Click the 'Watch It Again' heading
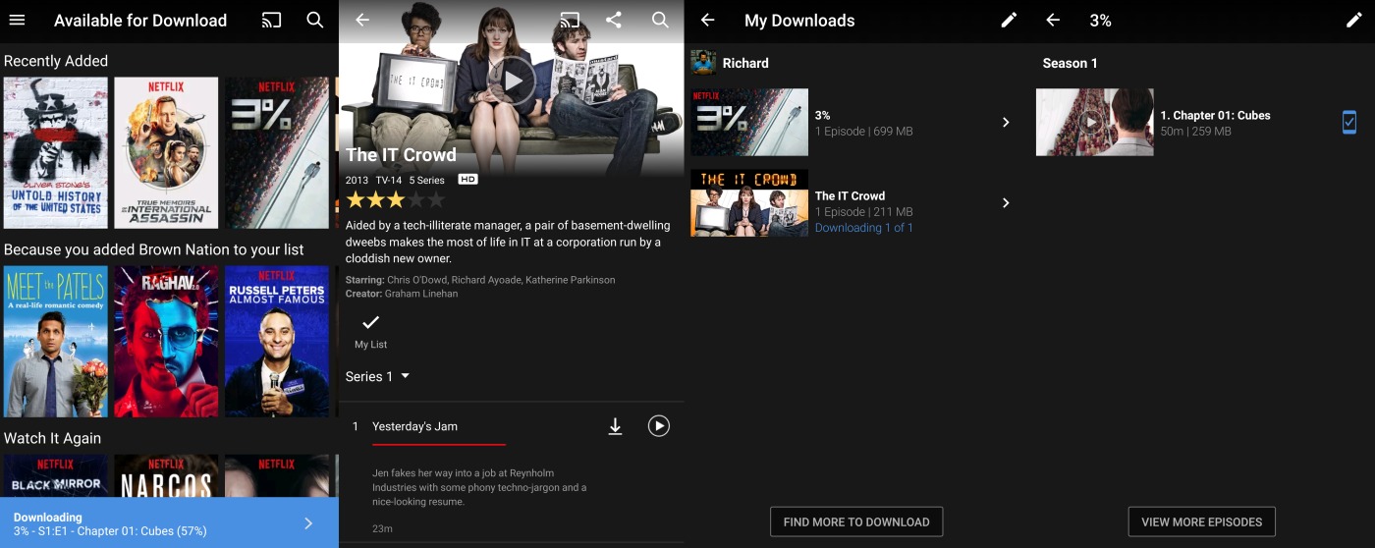 [x=53, y=438]
